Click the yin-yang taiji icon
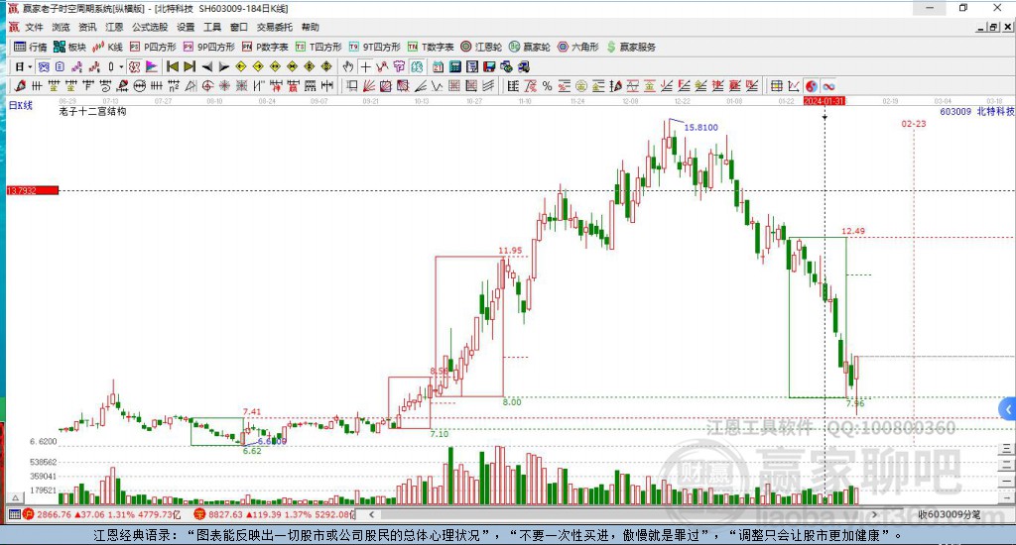1016x545 pixels. point(811,86)
